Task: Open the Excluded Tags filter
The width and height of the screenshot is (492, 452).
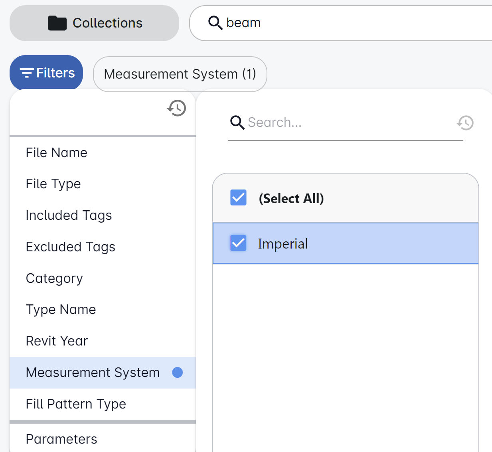Action: coord(71,247)
